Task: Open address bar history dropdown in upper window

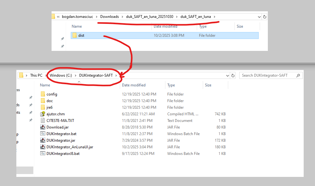Action: click(259, 17)
